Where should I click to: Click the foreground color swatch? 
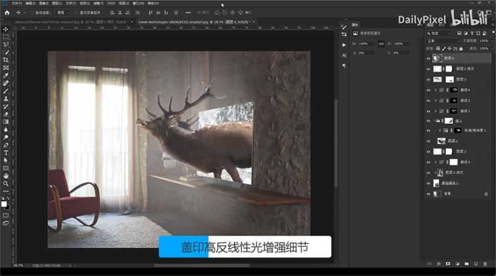pyautogui.click(x=4, y=203)
